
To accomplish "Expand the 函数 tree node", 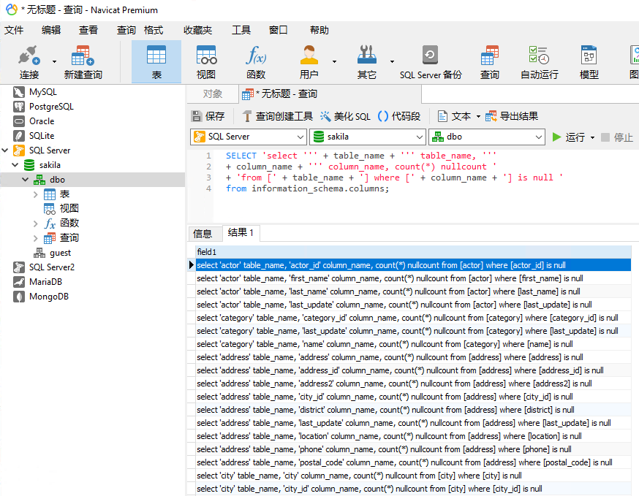I will [35, 224].
